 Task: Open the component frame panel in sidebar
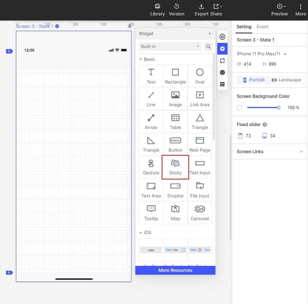coord(222,61)
